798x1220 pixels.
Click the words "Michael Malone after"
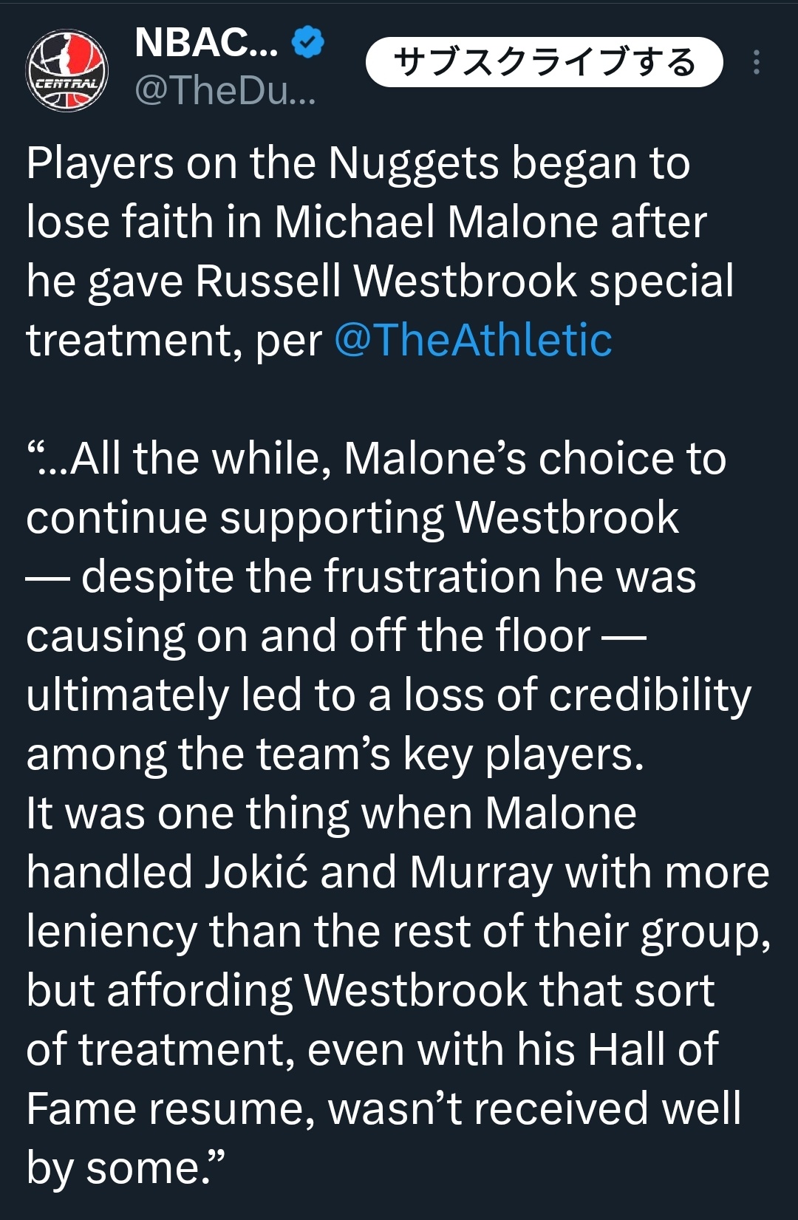491,222
